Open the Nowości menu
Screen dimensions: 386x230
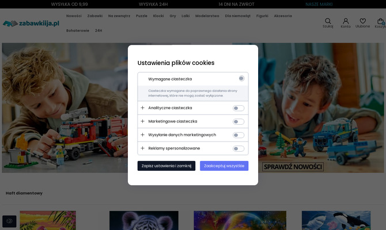74,16
